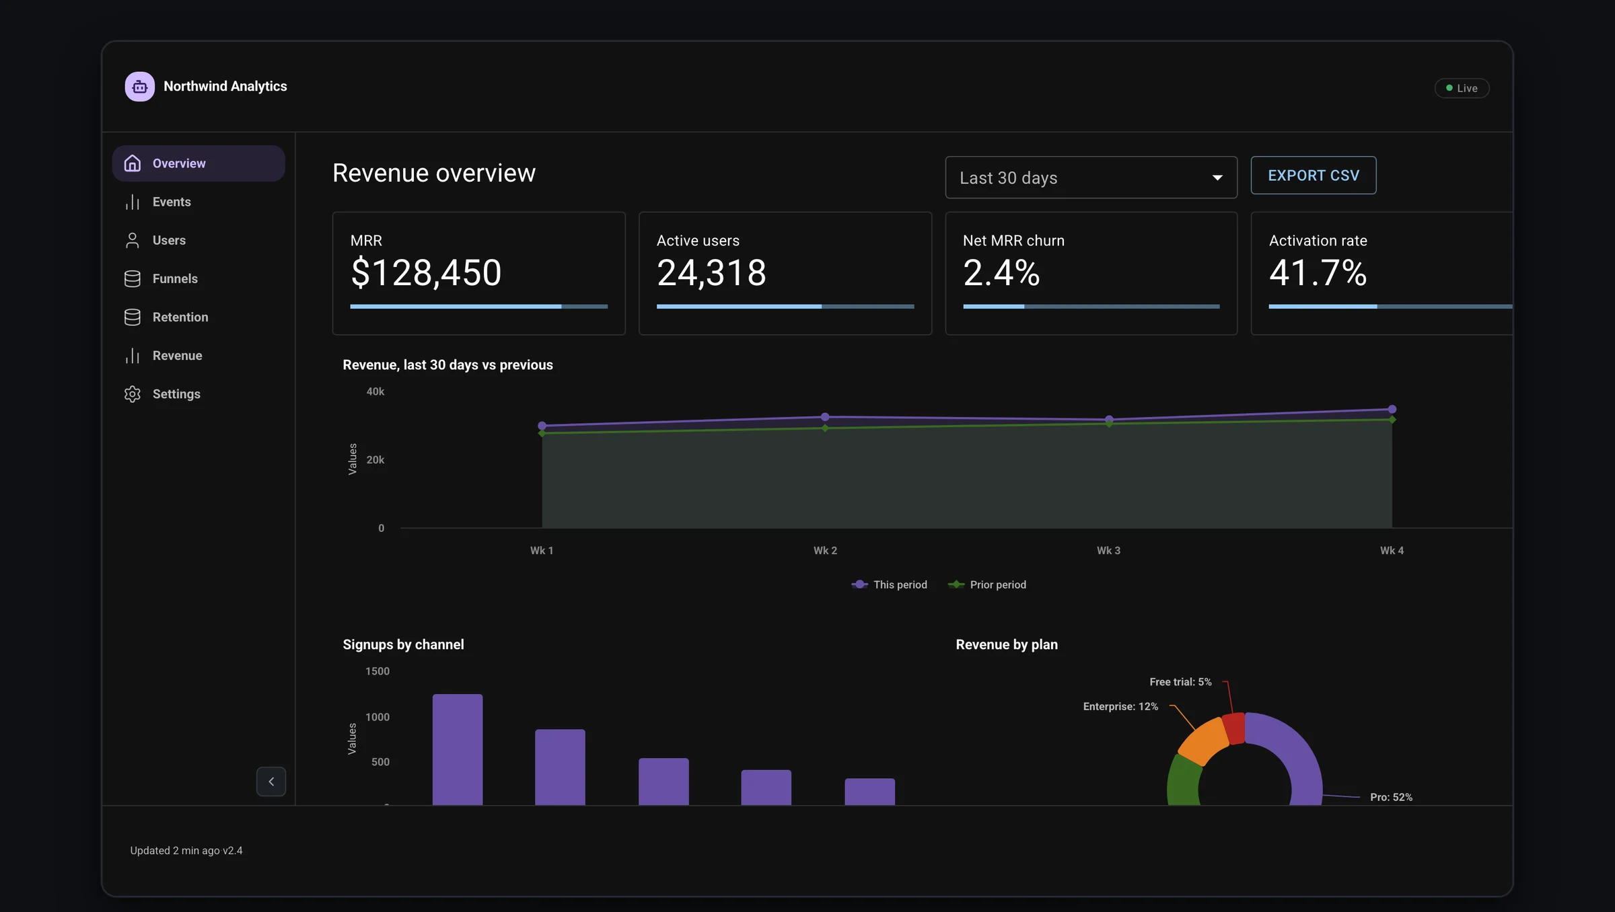The width and height of the screenshot is (1615, 912).
Task: Click the Revenue by plan title
Action: coord(1007,644)
